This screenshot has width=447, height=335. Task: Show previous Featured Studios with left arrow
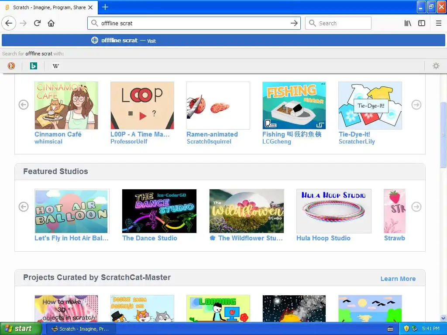[x=24, y=207]
